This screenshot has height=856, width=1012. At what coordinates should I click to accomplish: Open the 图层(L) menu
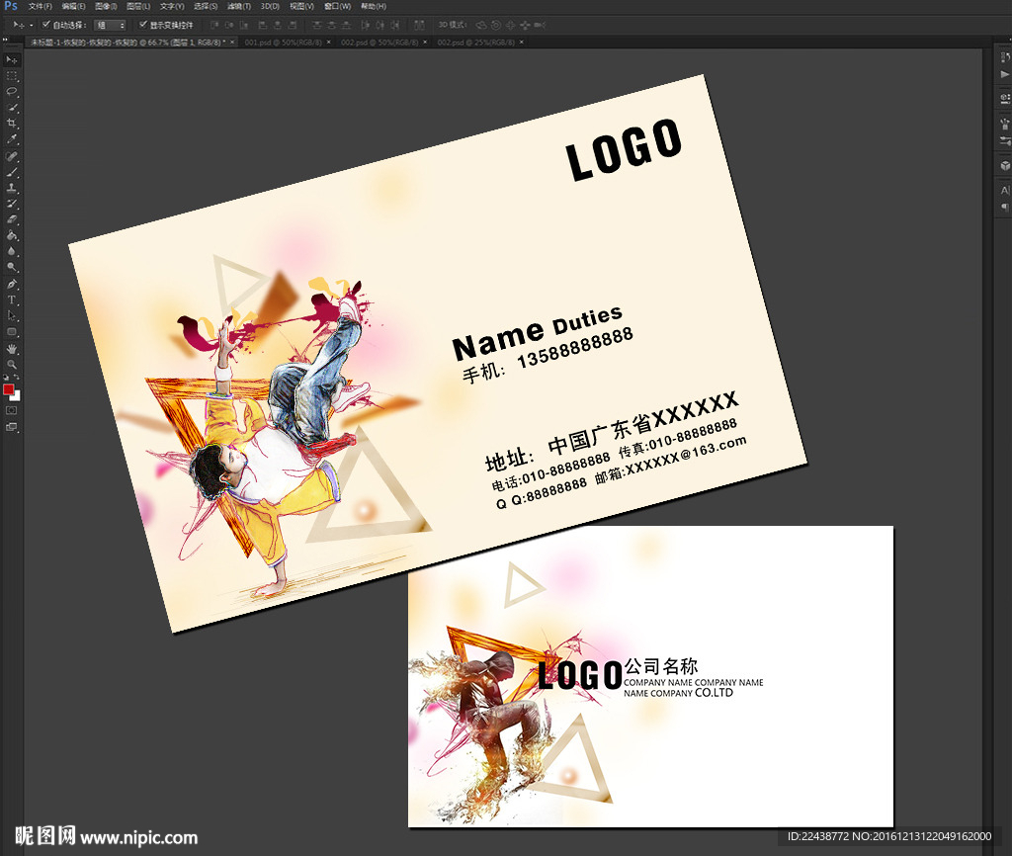(138, 7)
